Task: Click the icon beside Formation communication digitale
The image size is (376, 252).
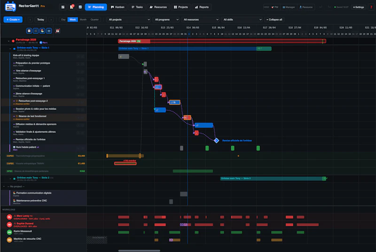Action: [15, 193]
